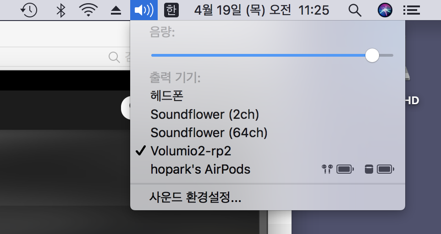
Task: Click the eject icon in menu bar
Action: click(116, 11)
